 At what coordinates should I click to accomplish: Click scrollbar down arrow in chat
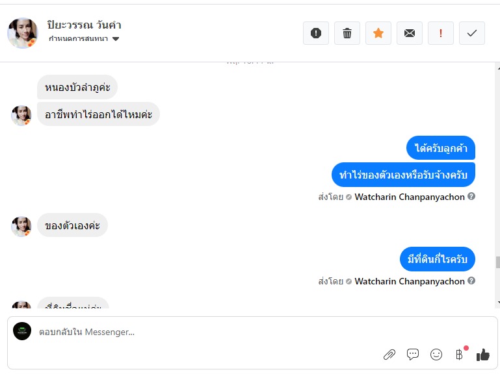[x=499, y=303]
